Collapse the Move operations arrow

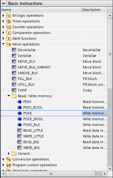[3, 44]
